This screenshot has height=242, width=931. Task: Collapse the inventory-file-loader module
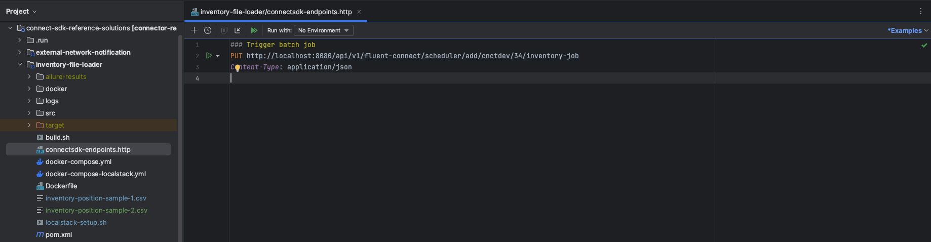[20, 64]
